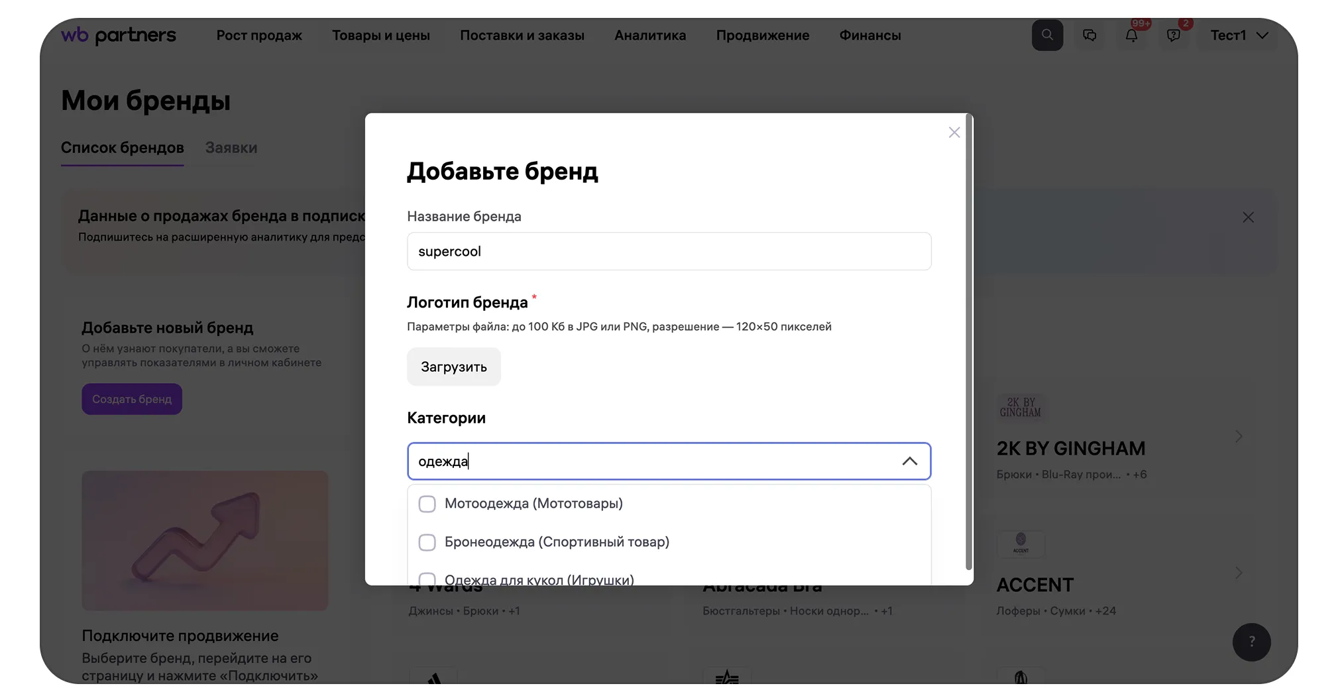Open the Аналитика menu

[x=649, y=36]
